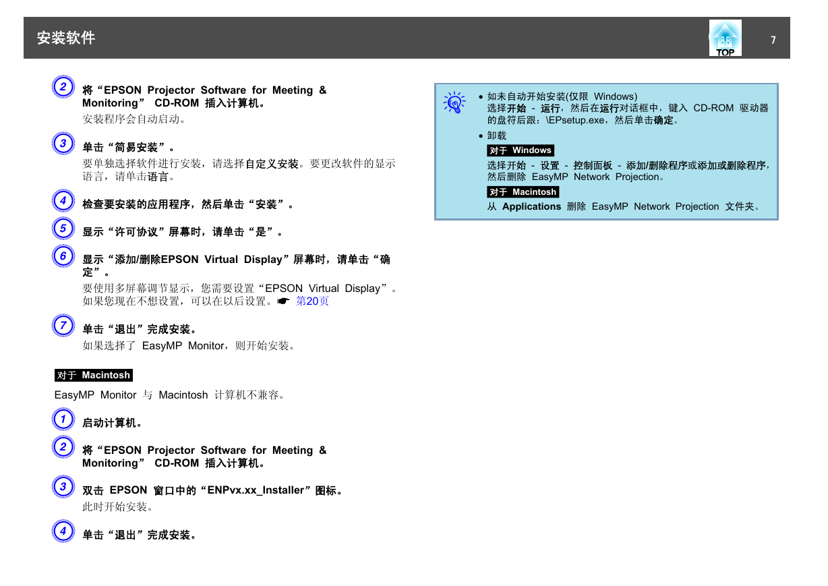The width and height of the screenshot is (828, 586).
Task: Click the TOP home icon
Action: 725,38
